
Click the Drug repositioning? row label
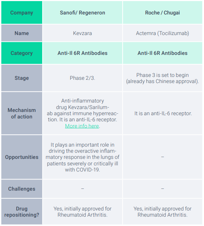22,212
